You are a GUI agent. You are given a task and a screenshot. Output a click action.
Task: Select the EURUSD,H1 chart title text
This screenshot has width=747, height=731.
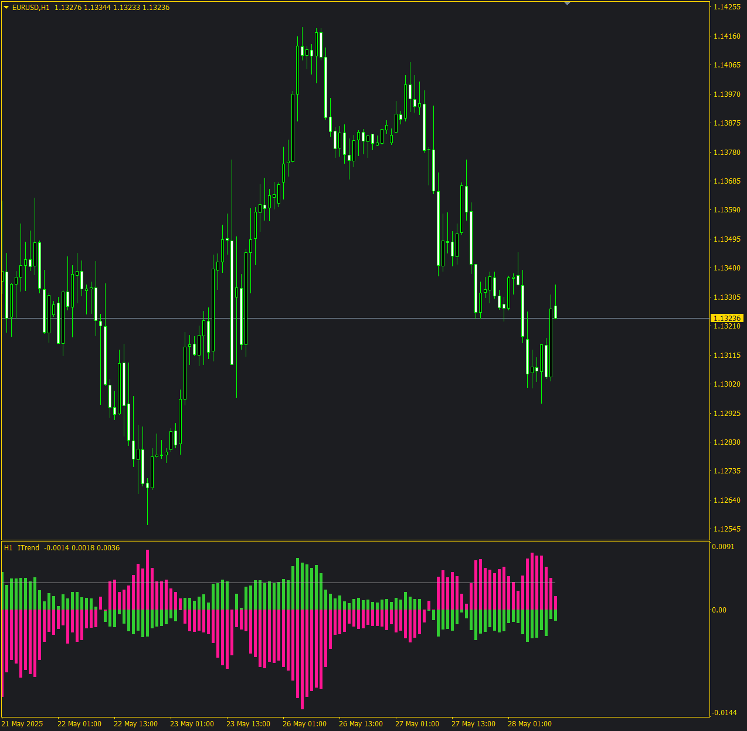pyautogui.click(x=31, y=8)
